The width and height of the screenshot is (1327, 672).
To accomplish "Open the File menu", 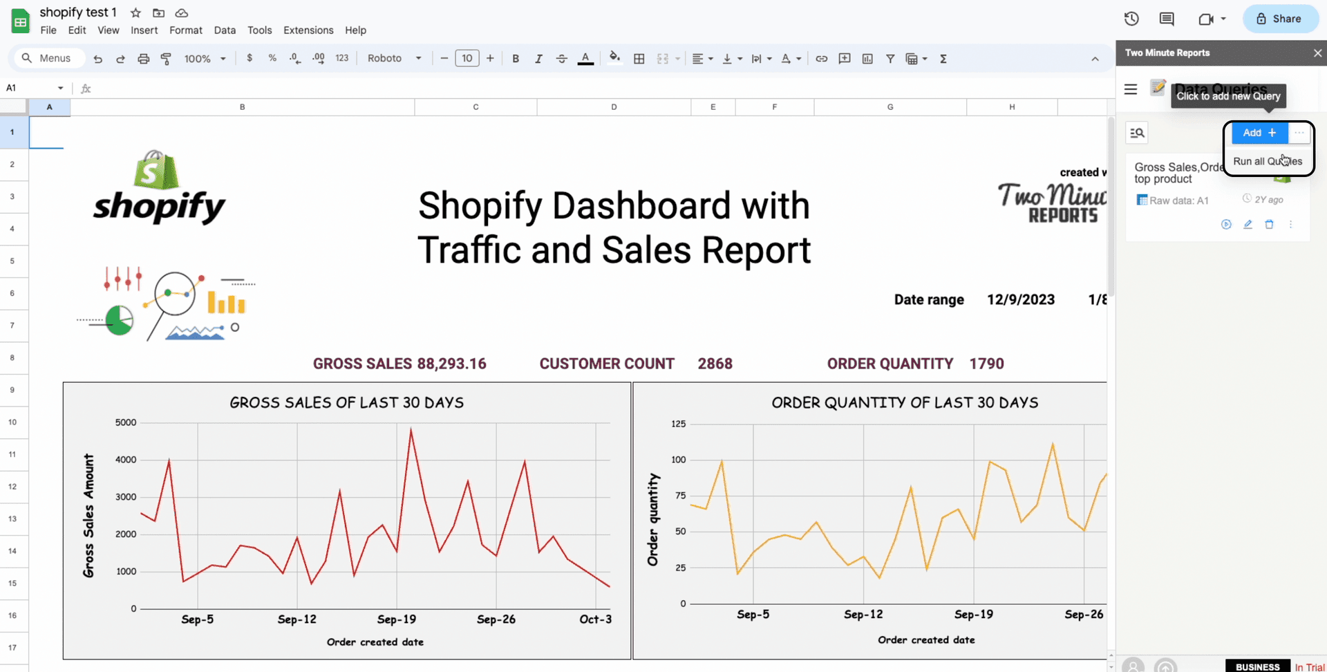I will (x=48, y=30).
